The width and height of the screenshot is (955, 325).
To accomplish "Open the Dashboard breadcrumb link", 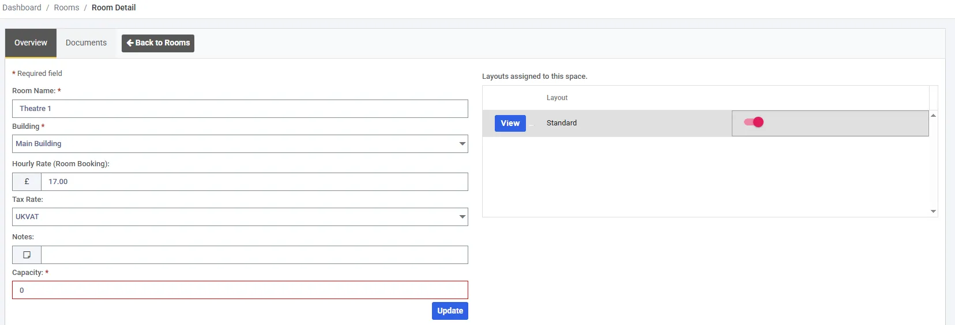I will (x=22, y=7).
